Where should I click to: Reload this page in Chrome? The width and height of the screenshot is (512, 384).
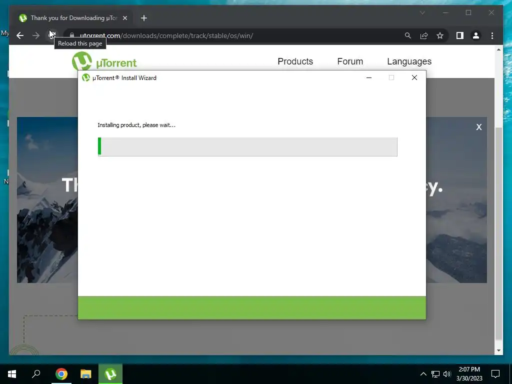tap(52, 35)
